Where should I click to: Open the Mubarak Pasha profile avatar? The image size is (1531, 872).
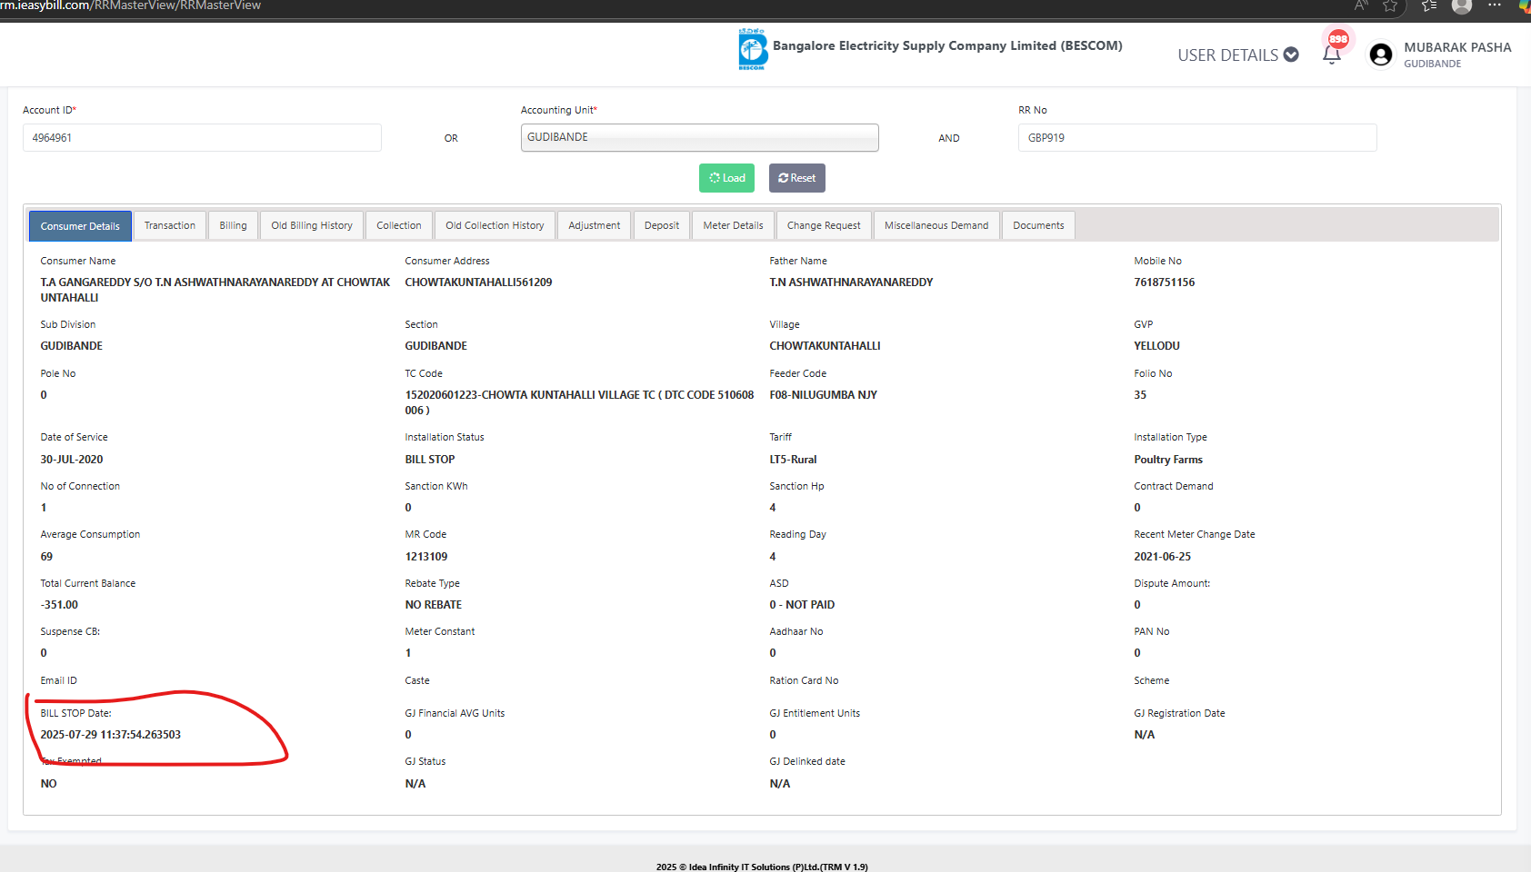coord(1380,54)
